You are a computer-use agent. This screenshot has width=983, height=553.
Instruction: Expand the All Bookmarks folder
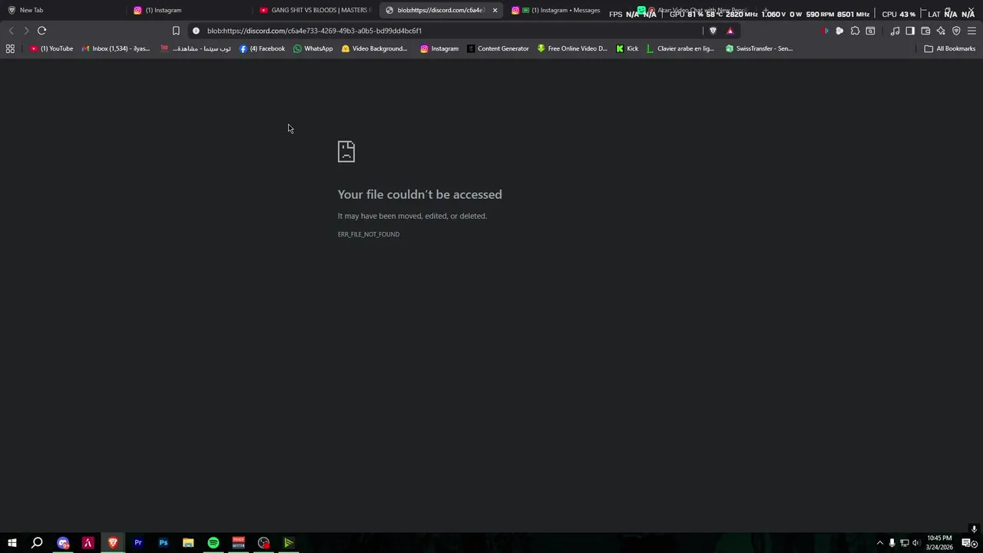pos(950,48)
